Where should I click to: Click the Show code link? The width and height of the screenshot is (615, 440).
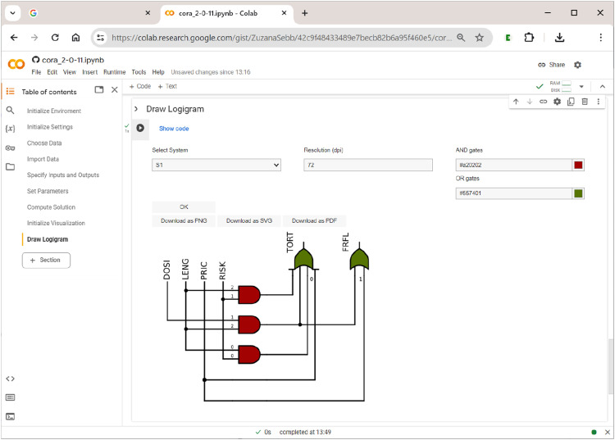coord(174,129)
